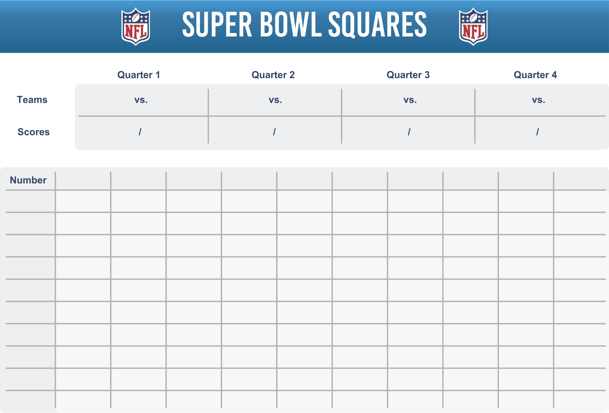Click the Super Bowl Squares title
The width and height of the screenshot is (609, 413).
304,25
